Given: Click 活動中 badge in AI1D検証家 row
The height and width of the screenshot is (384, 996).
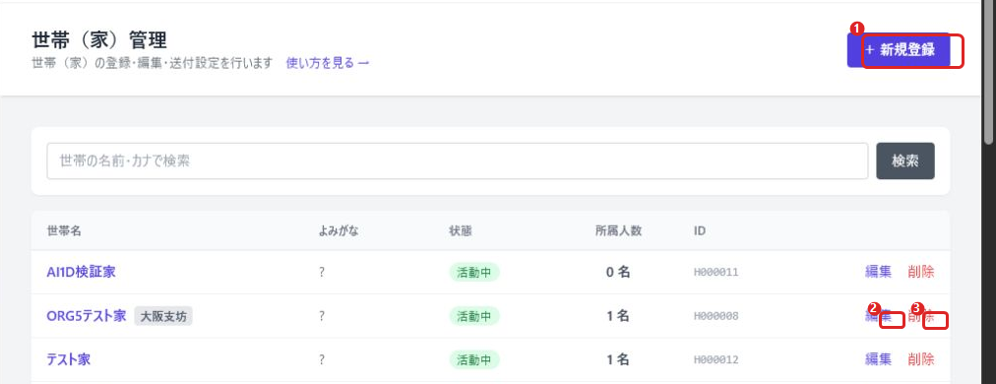Looking at the screenshot, I should tap(474, 272).
